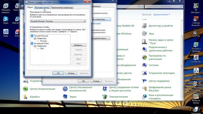Screen dimensions: 203x114
Task: Click the Control Panel vertical scrollbar
Action: pyautogui.click(x=182, y=60)
